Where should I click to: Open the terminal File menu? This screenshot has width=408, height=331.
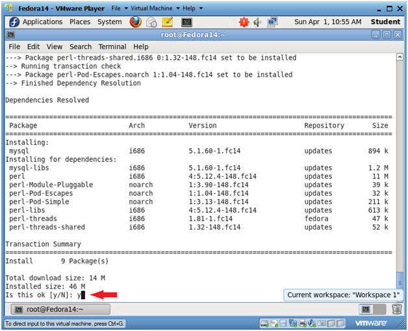click(14, 47)
